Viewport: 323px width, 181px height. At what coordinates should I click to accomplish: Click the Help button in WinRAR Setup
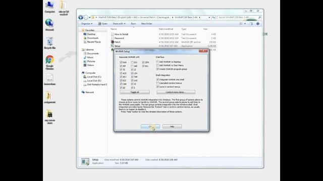click(x=172, y=127)
